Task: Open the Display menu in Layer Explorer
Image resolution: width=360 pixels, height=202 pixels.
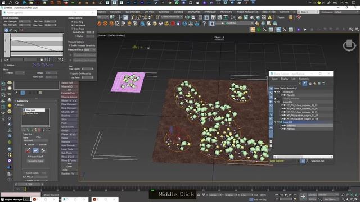Action: [285, 79]
